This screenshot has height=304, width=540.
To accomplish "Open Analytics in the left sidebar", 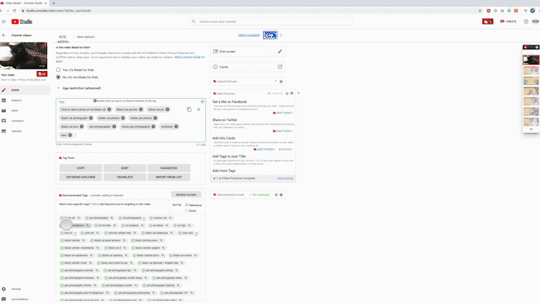I will 16,100.
